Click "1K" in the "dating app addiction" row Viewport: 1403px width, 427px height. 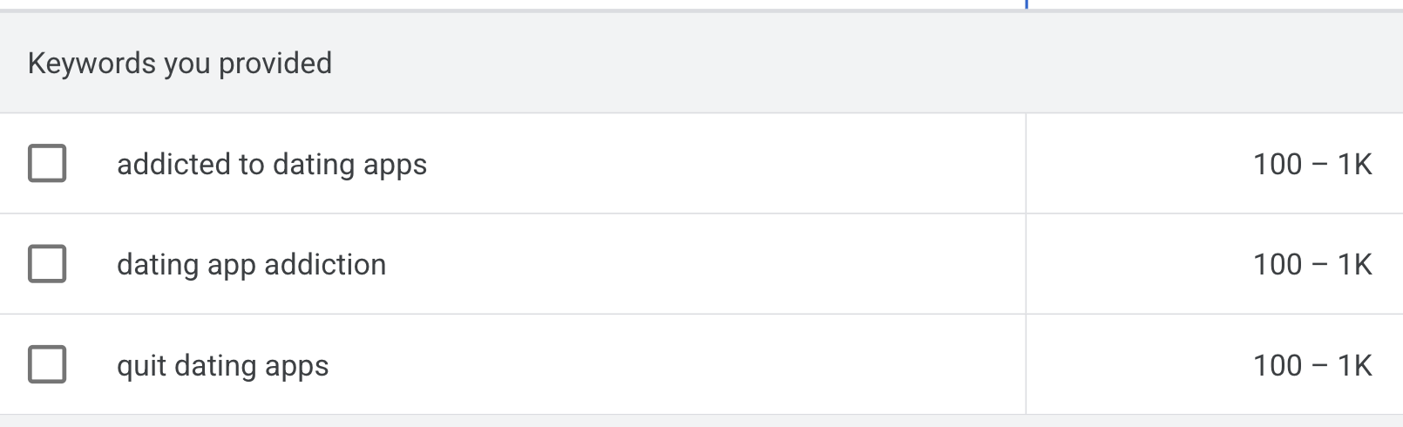click(x=1354, y=265)
